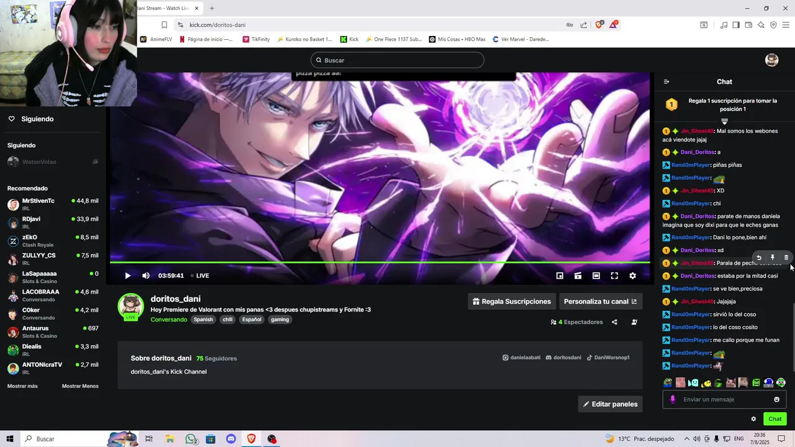Open RDjavi recommended channel
The width and height of the screenshot is (795, 447).
[x=52, y=222]
